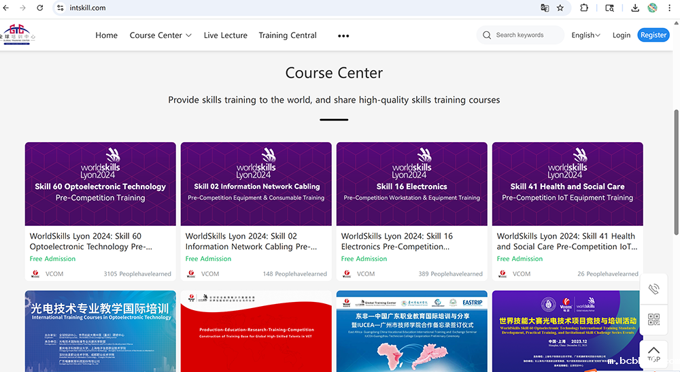The height and width of the screenshot is (372, 680).
Task: Expand the three-dots more navigation menu
Action: point(343,36)
